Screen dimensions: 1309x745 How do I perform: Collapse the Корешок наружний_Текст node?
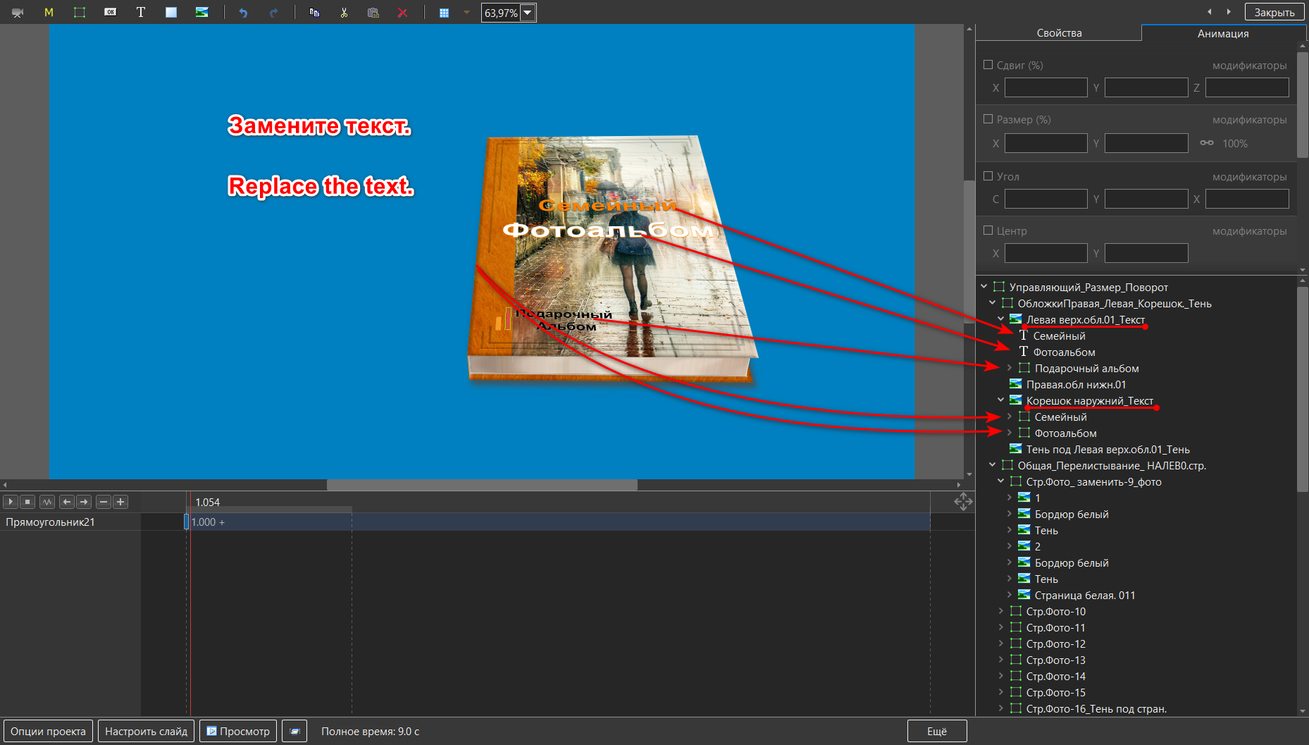click(1001, 400)
